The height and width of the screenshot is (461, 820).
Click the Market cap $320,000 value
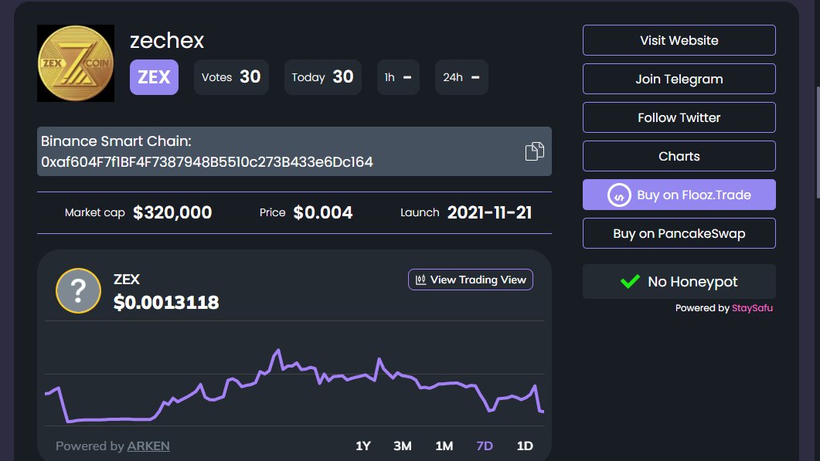pos(172,212)
